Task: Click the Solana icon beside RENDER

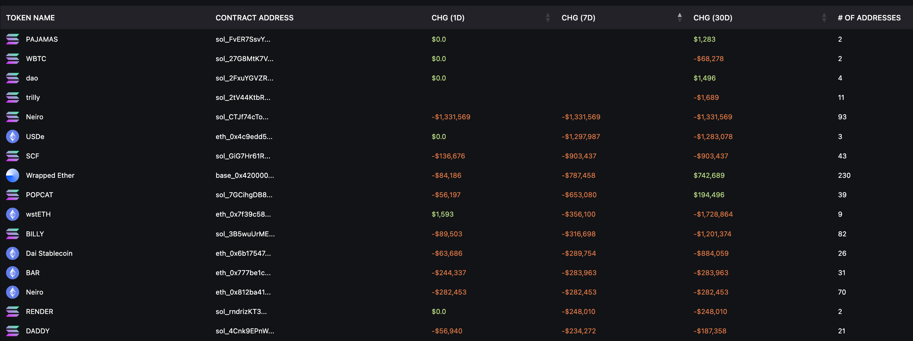Action: pyautogui.click(x=12, y=312)
